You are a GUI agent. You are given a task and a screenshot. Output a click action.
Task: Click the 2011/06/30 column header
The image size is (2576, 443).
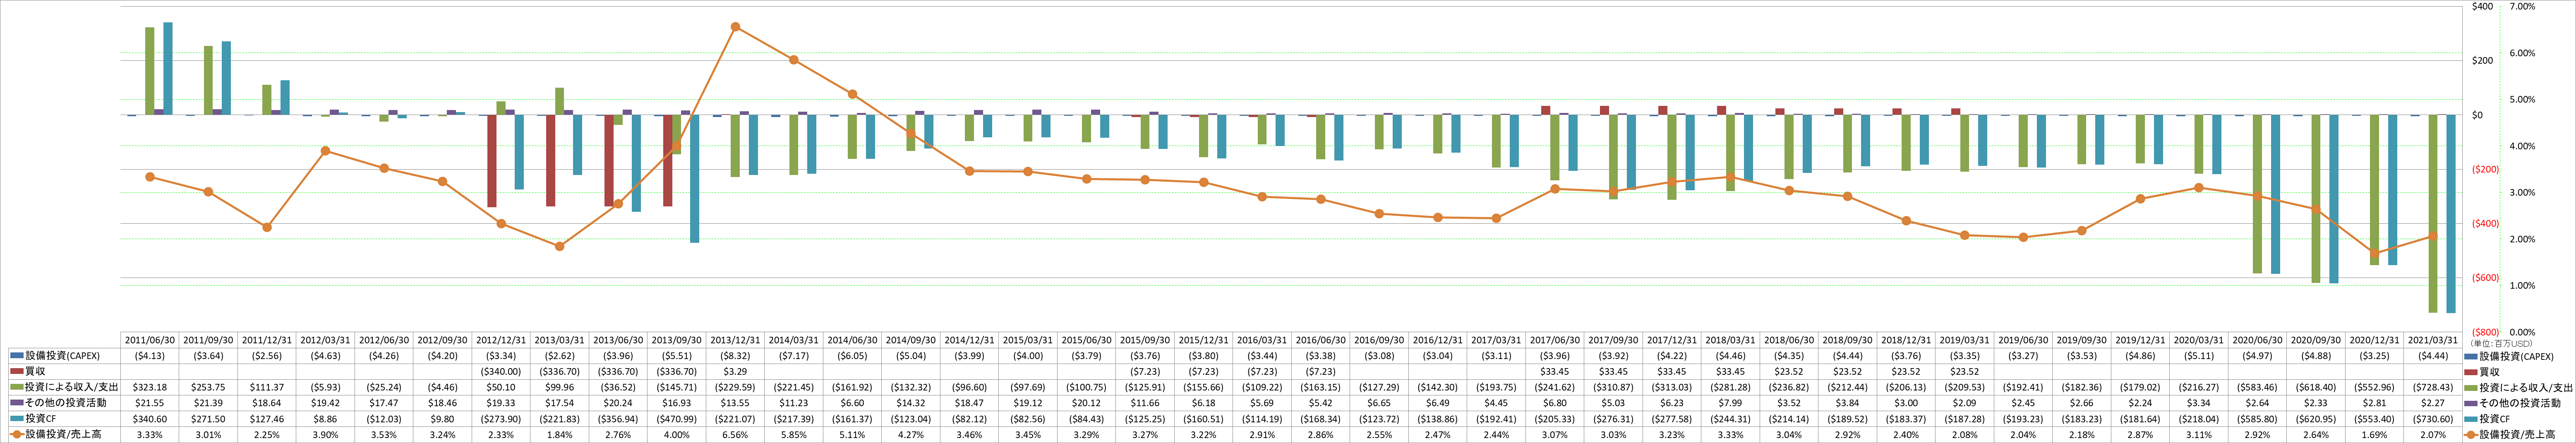[x=150, y=340]
